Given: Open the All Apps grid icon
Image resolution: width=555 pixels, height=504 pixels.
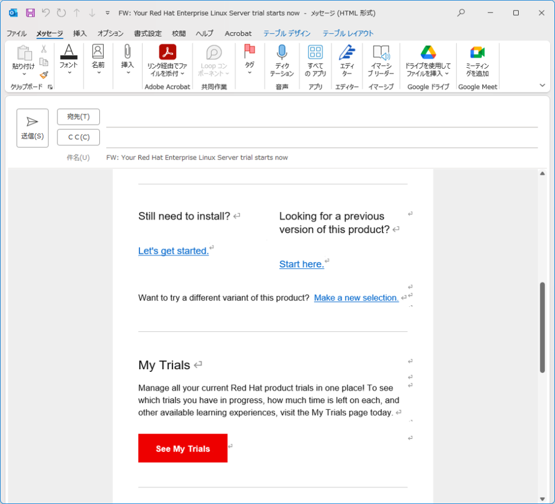Looking at the screenshot, I should [315, 53].
